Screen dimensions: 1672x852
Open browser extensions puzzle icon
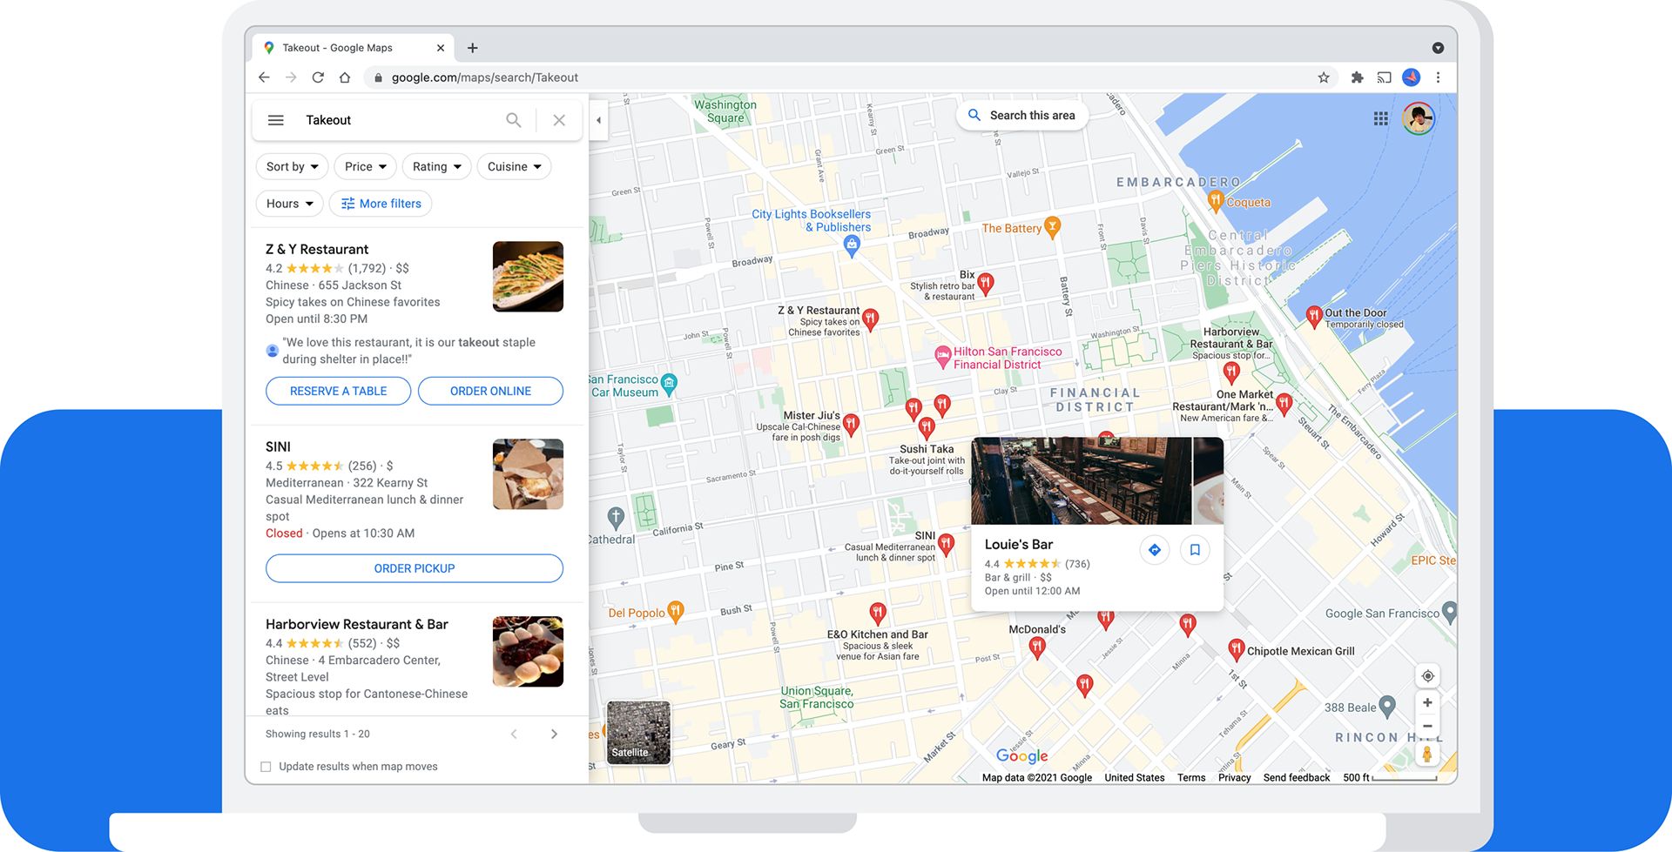[1357, 77]
